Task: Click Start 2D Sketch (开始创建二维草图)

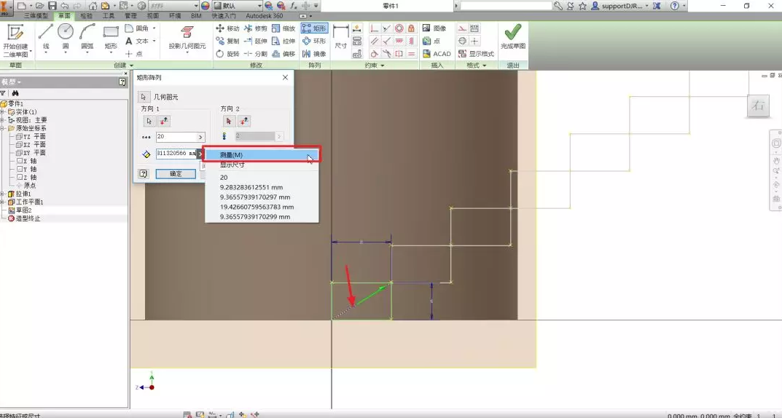Action: [15, 40]
